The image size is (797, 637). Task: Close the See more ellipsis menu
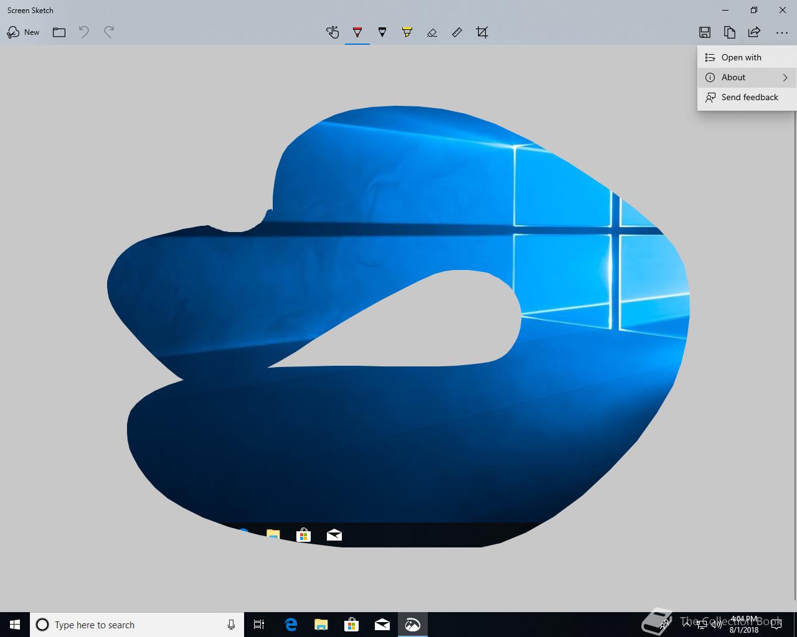coord(782,32)
